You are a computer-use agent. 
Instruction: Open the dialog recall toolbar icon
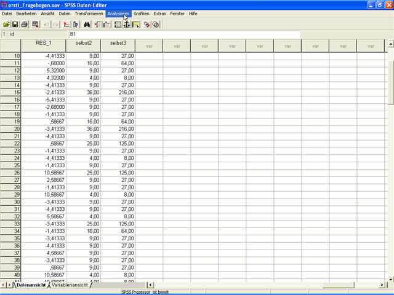coord(36,24)
